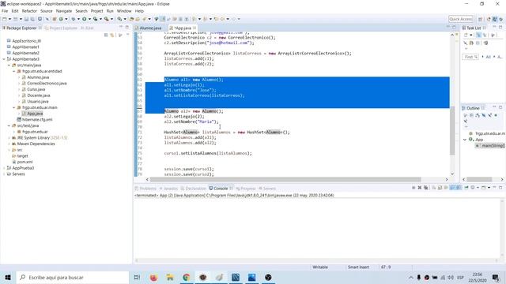
Task: Click the Remove Launch console icon
Action: point(420,188)
